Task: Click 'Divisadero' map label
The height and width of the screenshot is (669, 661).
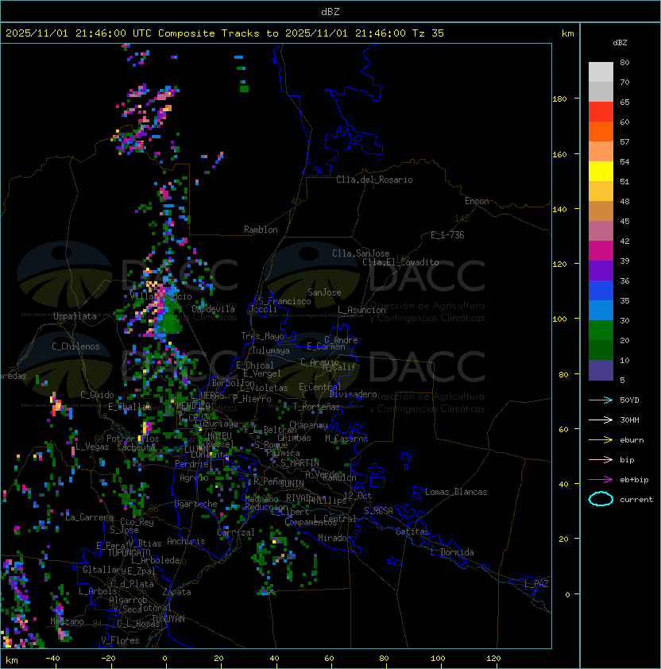Action: pos(353,394)
